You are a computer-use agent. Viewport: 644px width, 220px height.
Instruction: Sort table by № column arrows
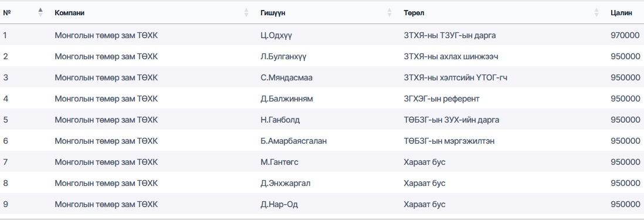pos(40,13)
